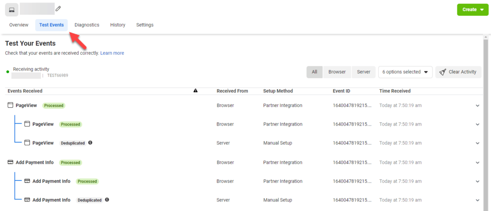This screenshot has height=211, width=491.
Task: Select the All filter toggle
Action: 315,72
